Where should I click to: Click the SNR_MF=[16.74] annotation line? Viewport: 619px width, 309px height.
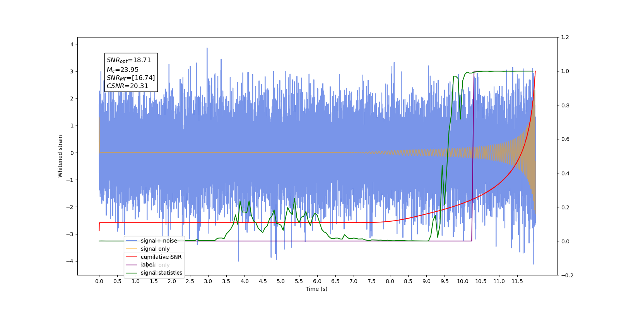point(131,78)
